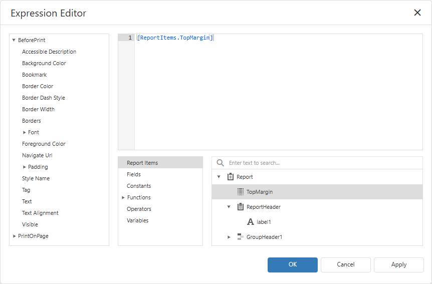The width and height of the screenshot is (432, 284).
Task: Expand the Functions category arrow
Action: 123,197
